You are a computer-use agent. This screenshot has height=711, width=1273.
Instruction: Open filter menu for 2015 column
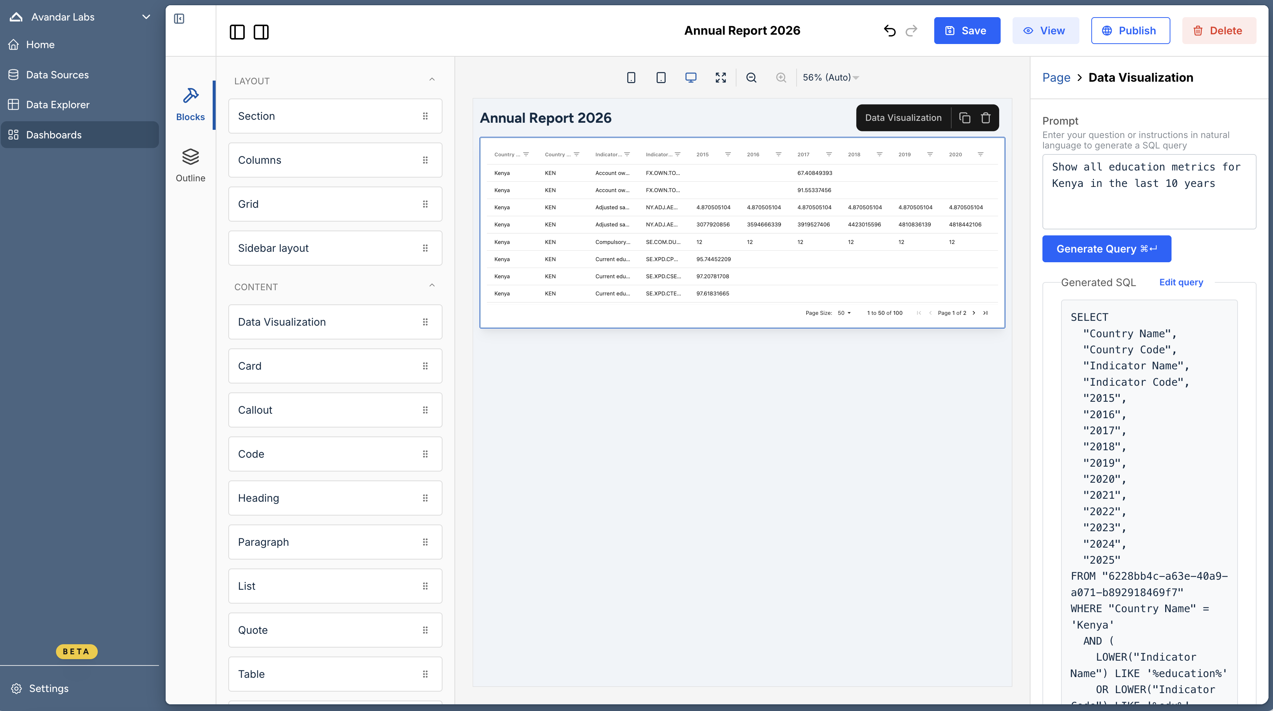pos(728,155)
